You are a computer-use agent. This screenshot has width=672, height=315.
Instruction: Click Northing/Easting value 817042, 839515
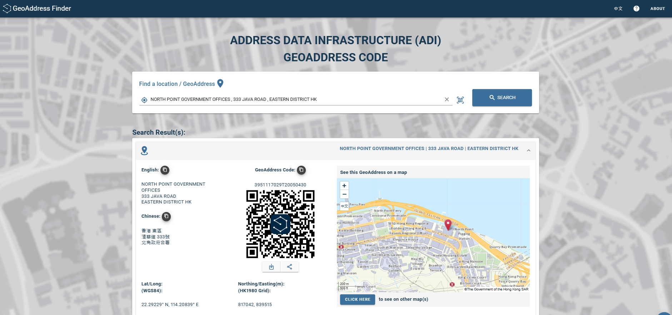(x=255, y=305)
